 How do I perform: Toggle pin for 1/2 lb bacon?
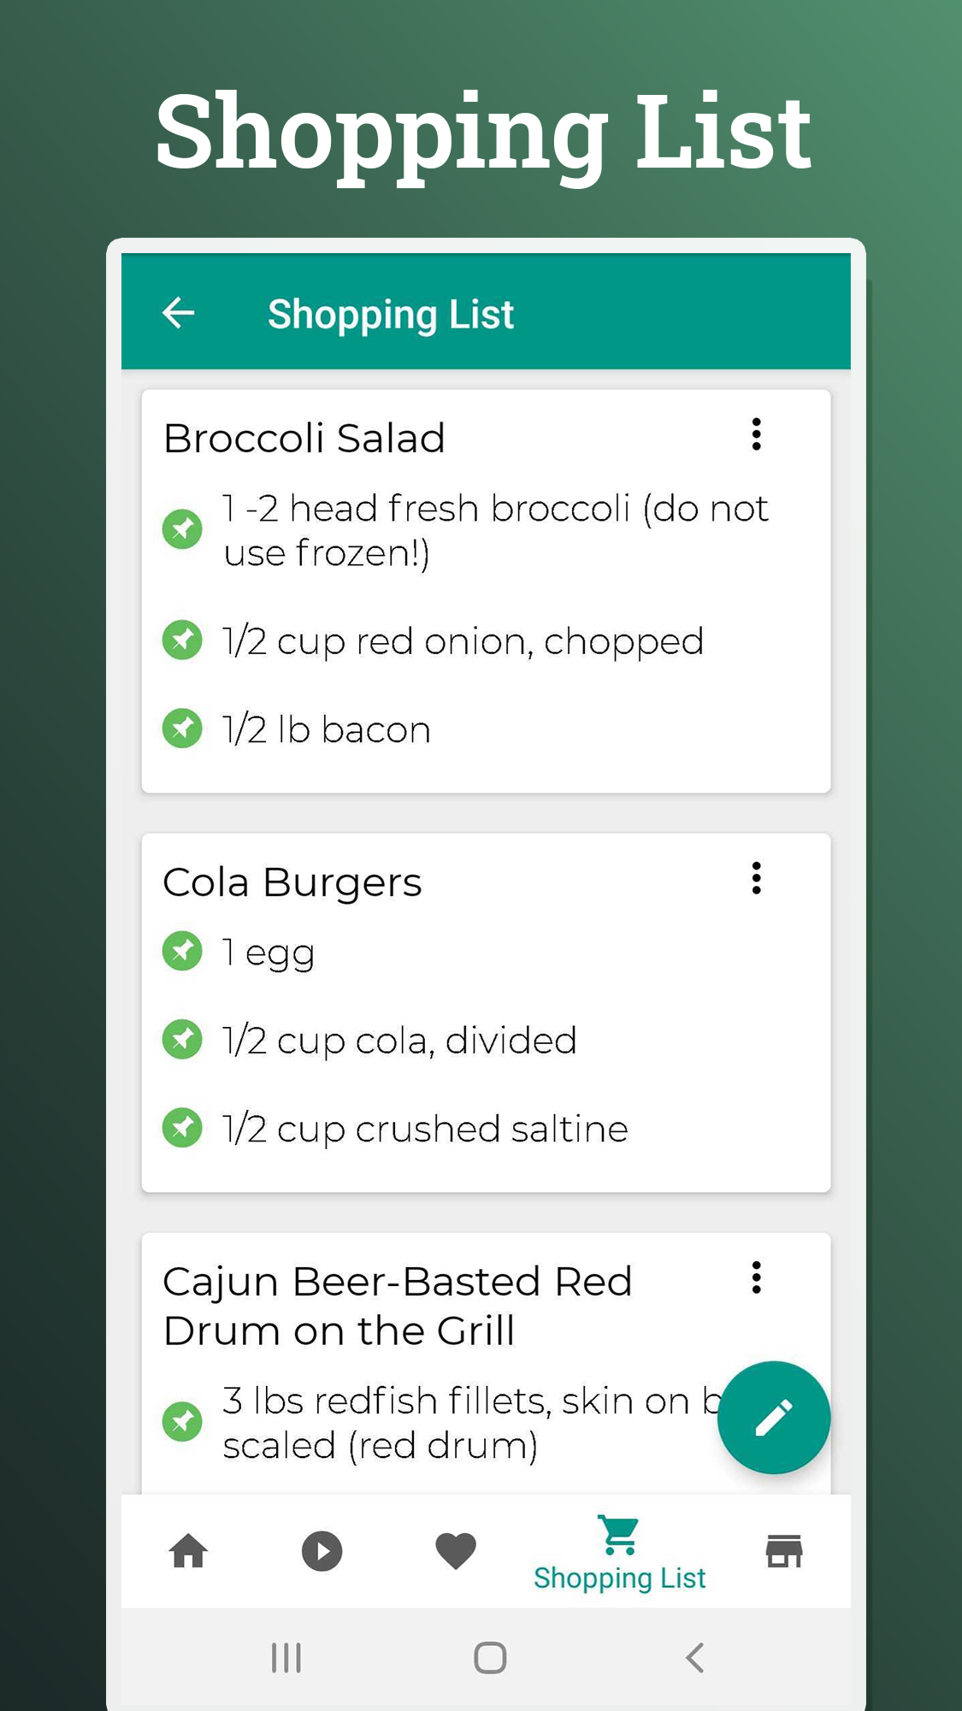click(182, 729)
